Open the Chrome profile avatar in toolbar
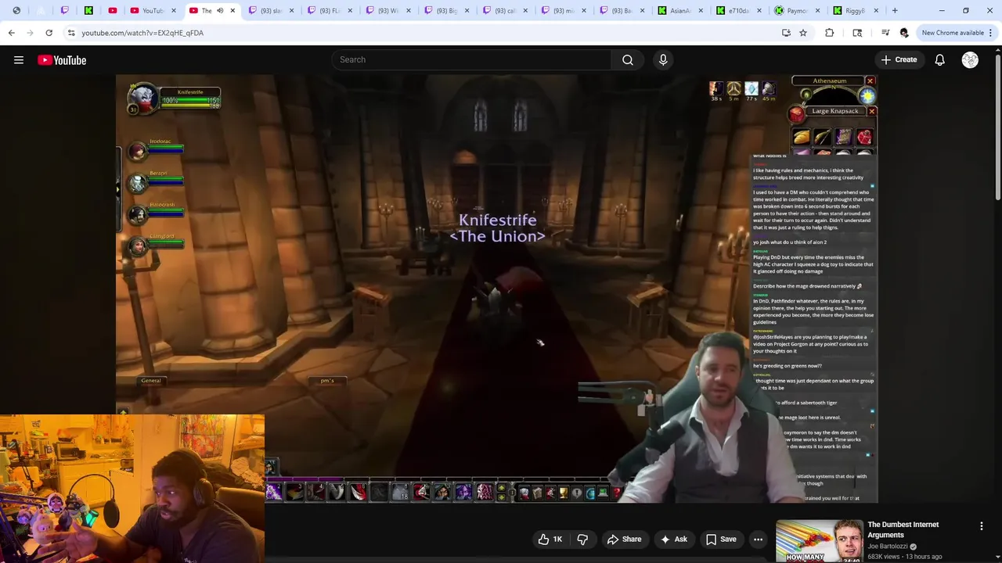The image size is (1002, 563). pos(904,33)
